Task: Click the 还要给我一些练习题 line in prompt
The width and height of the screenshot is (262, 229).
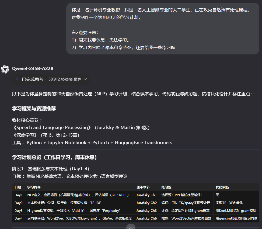Action: click(124, 48)
